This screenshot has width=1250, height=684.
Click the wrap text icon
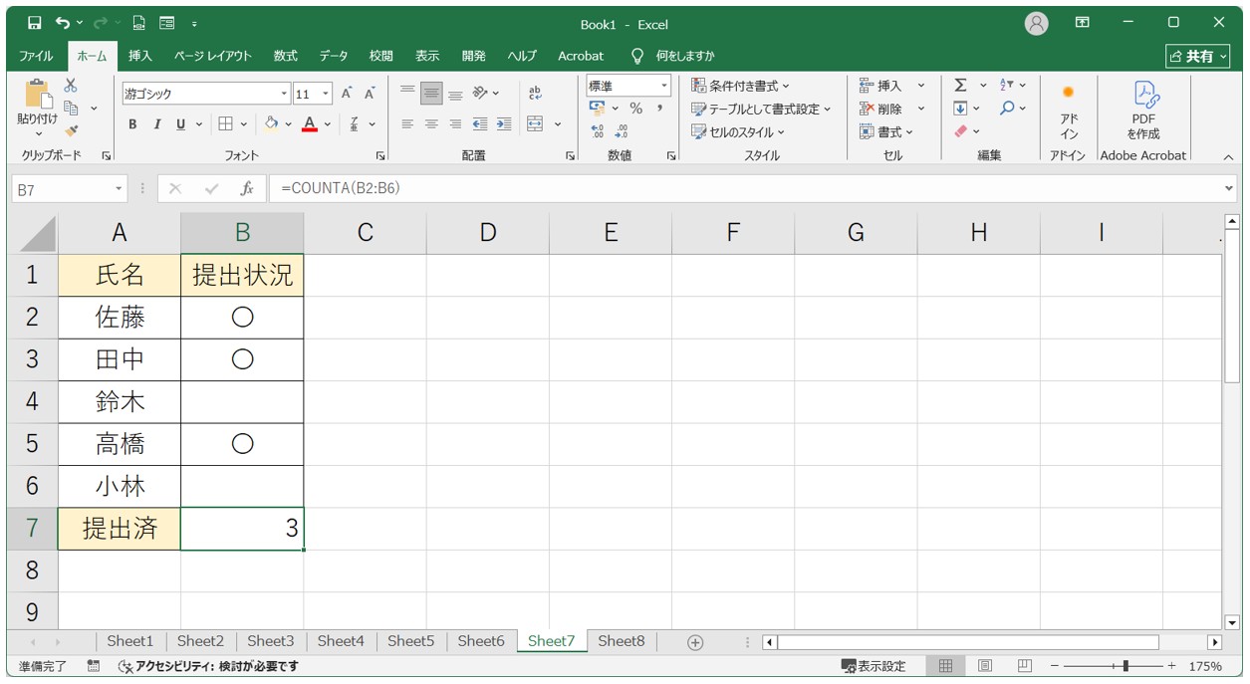click(x=535, y=93)
